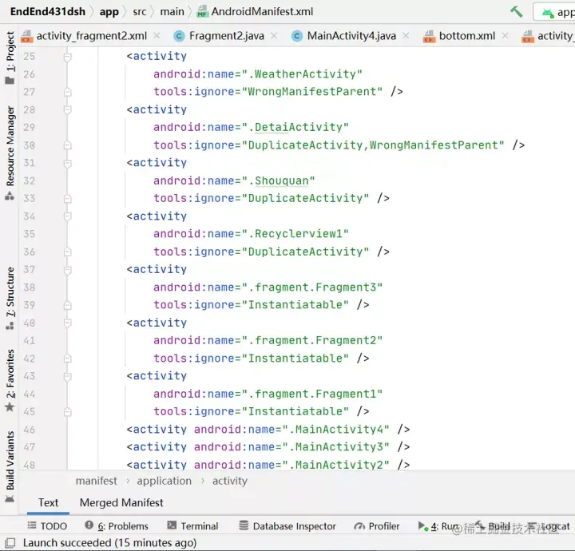Click EndEnd431dsh in the breadcrumb path

(48, 12)
